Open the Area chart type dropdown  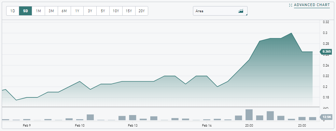point(220,11)
